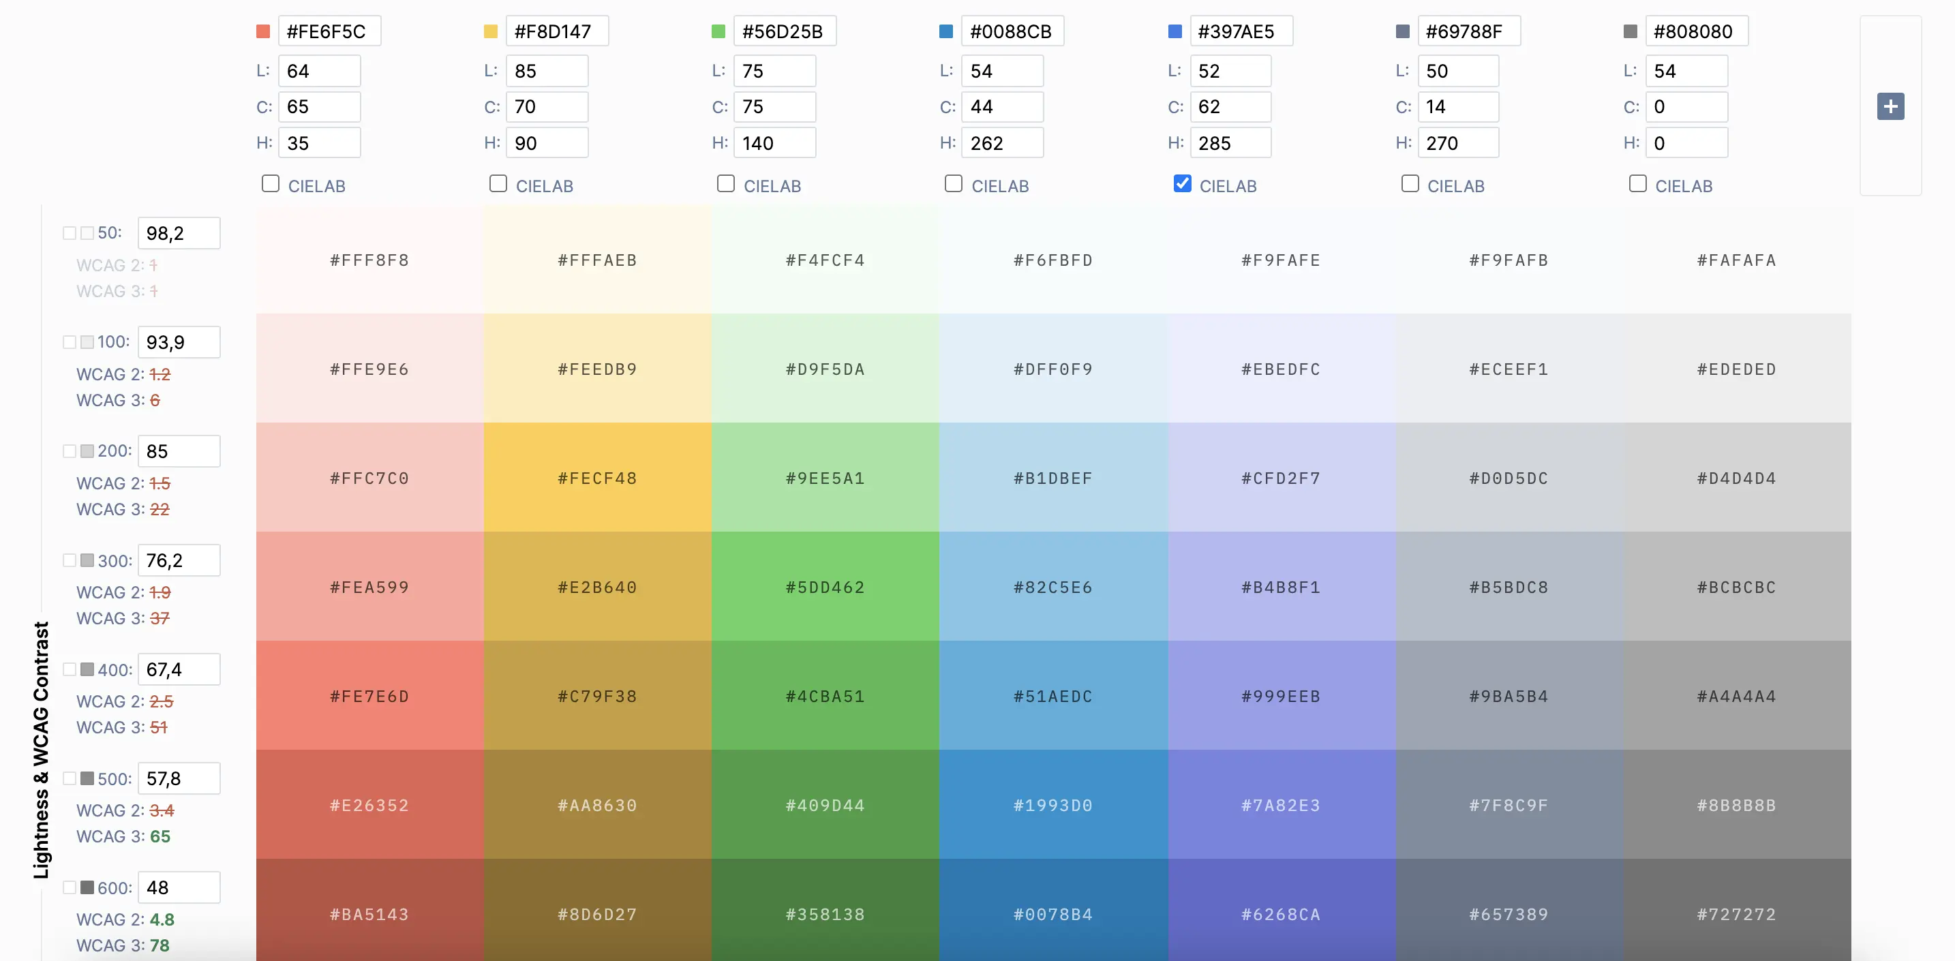Viewport: 1955px width, 961px height.
Task: Edit level 200 lightness field 85
Action: point(179,452)
